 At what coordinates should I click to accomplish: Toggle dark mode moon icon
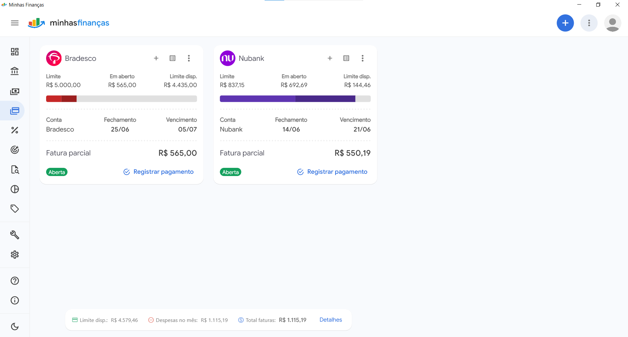(15, 327)
